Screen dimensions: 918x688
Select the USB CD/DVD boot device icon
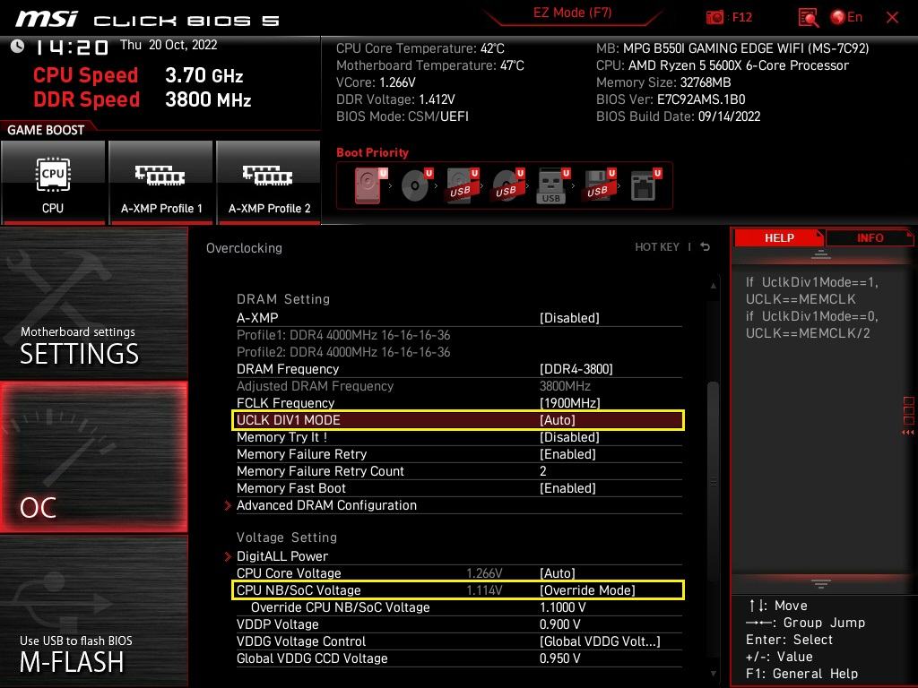click(x=507, y=185)
